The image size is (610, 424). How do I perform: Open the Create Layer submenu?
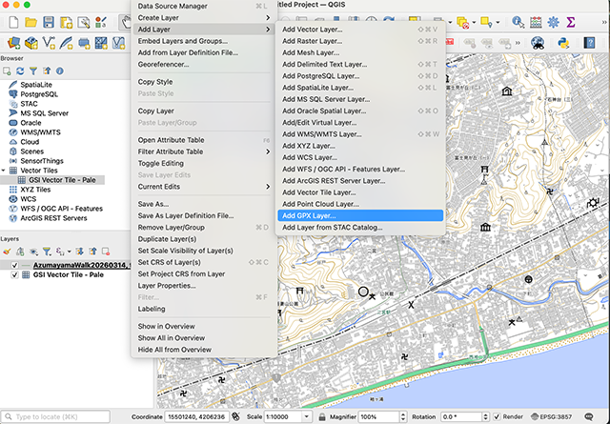pos(204,18)
